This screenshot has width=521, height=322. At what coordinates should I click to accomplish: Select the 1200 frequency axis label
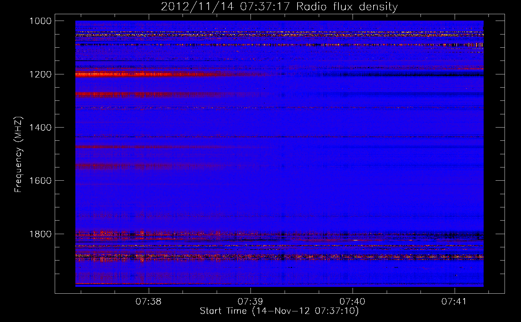(x=40, y=74)
